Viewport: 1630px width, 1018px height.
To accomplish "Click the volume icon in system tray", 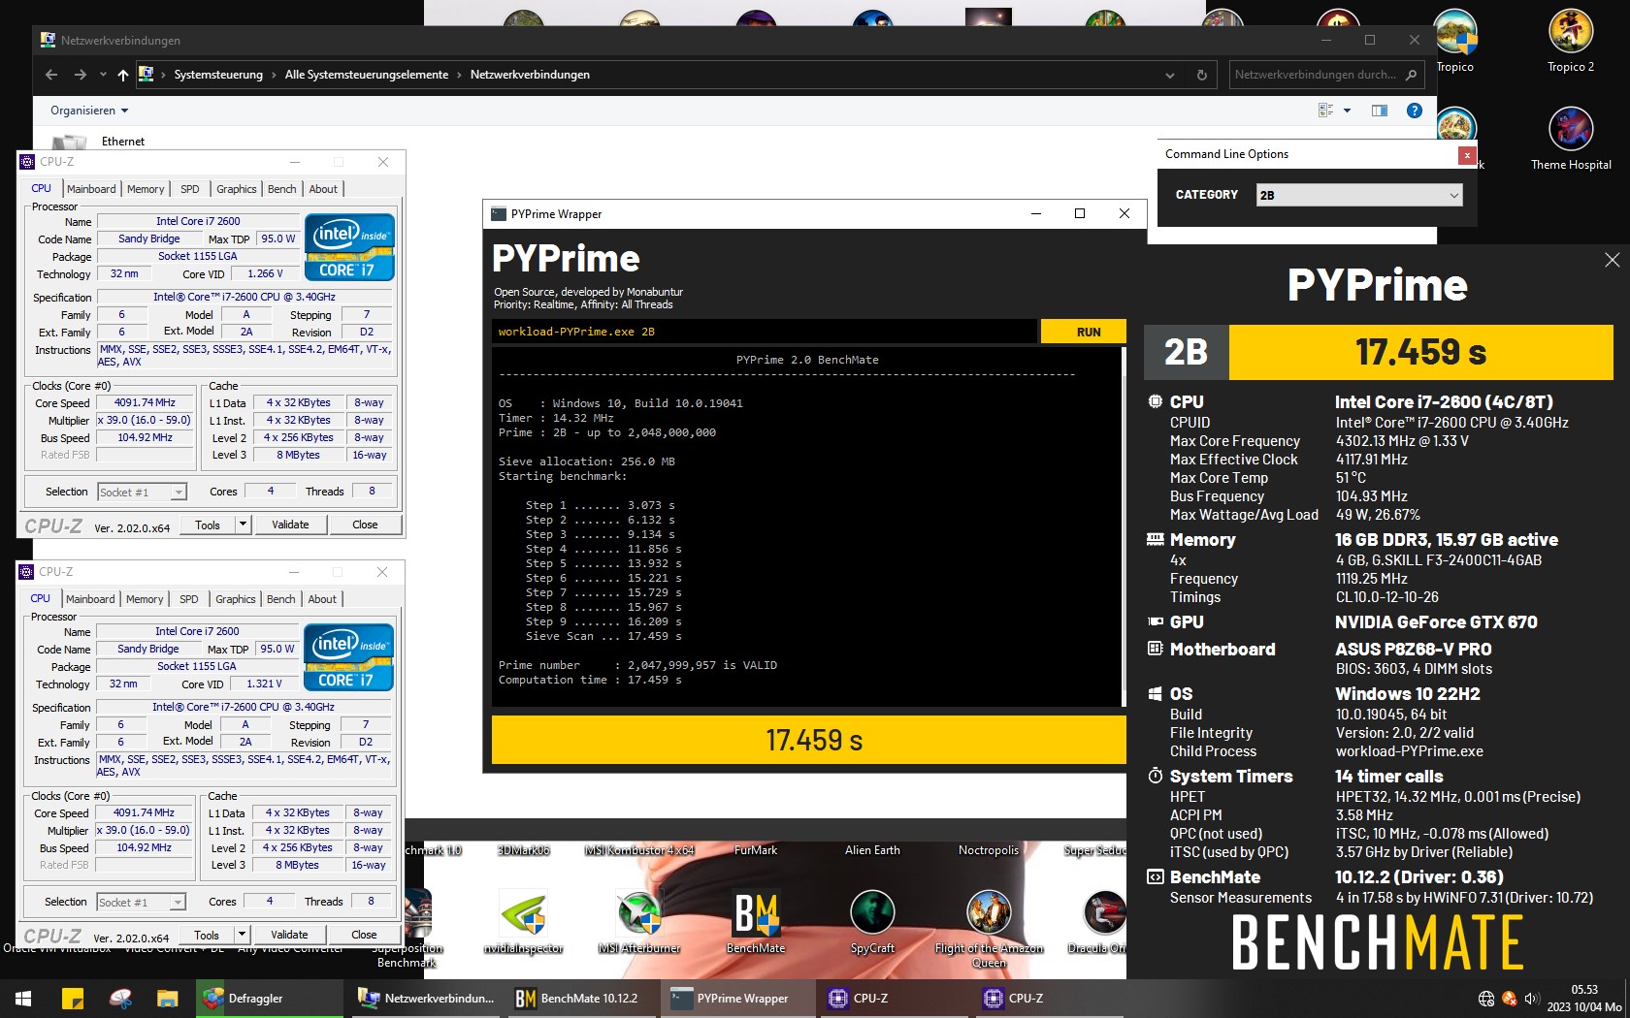I will (x=1531, y=999).
